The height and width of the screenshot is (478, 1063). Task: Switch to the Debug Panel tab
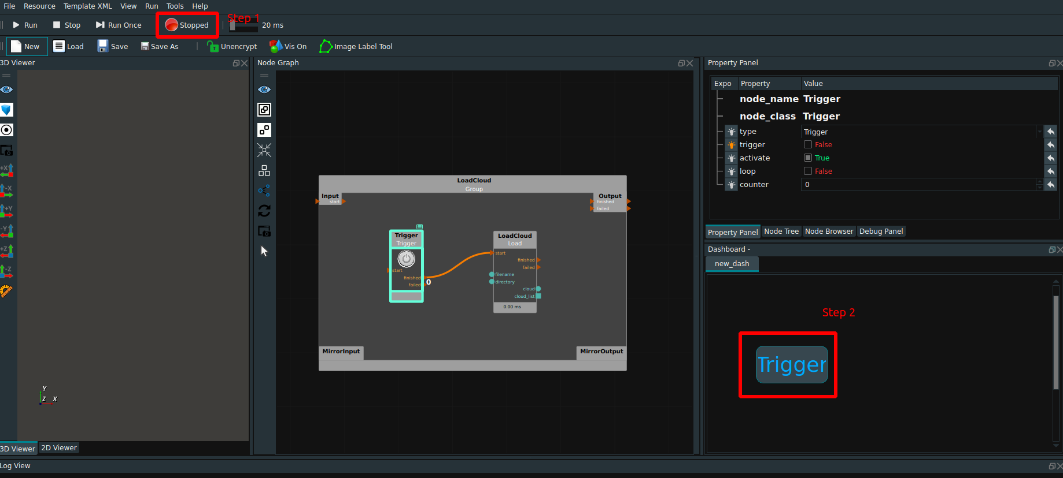pyautogui.click(x=881, y=231)
